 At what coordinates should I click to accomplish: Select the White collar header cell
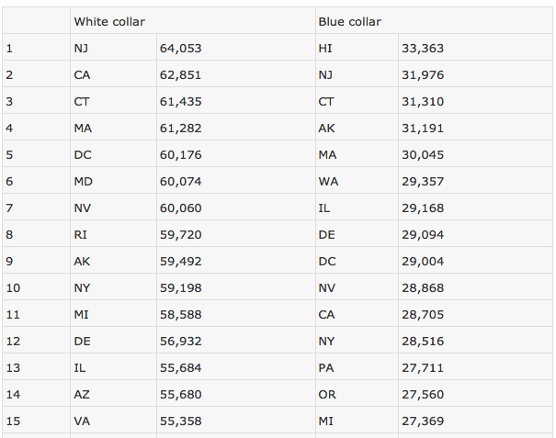pos(193,20)
